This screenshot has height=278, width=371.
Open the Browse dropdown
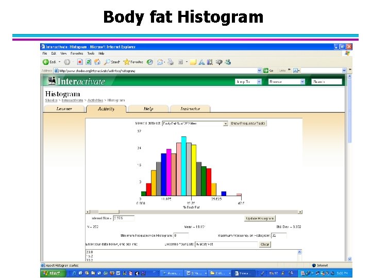pyautogui.click(x=286, y=81)
